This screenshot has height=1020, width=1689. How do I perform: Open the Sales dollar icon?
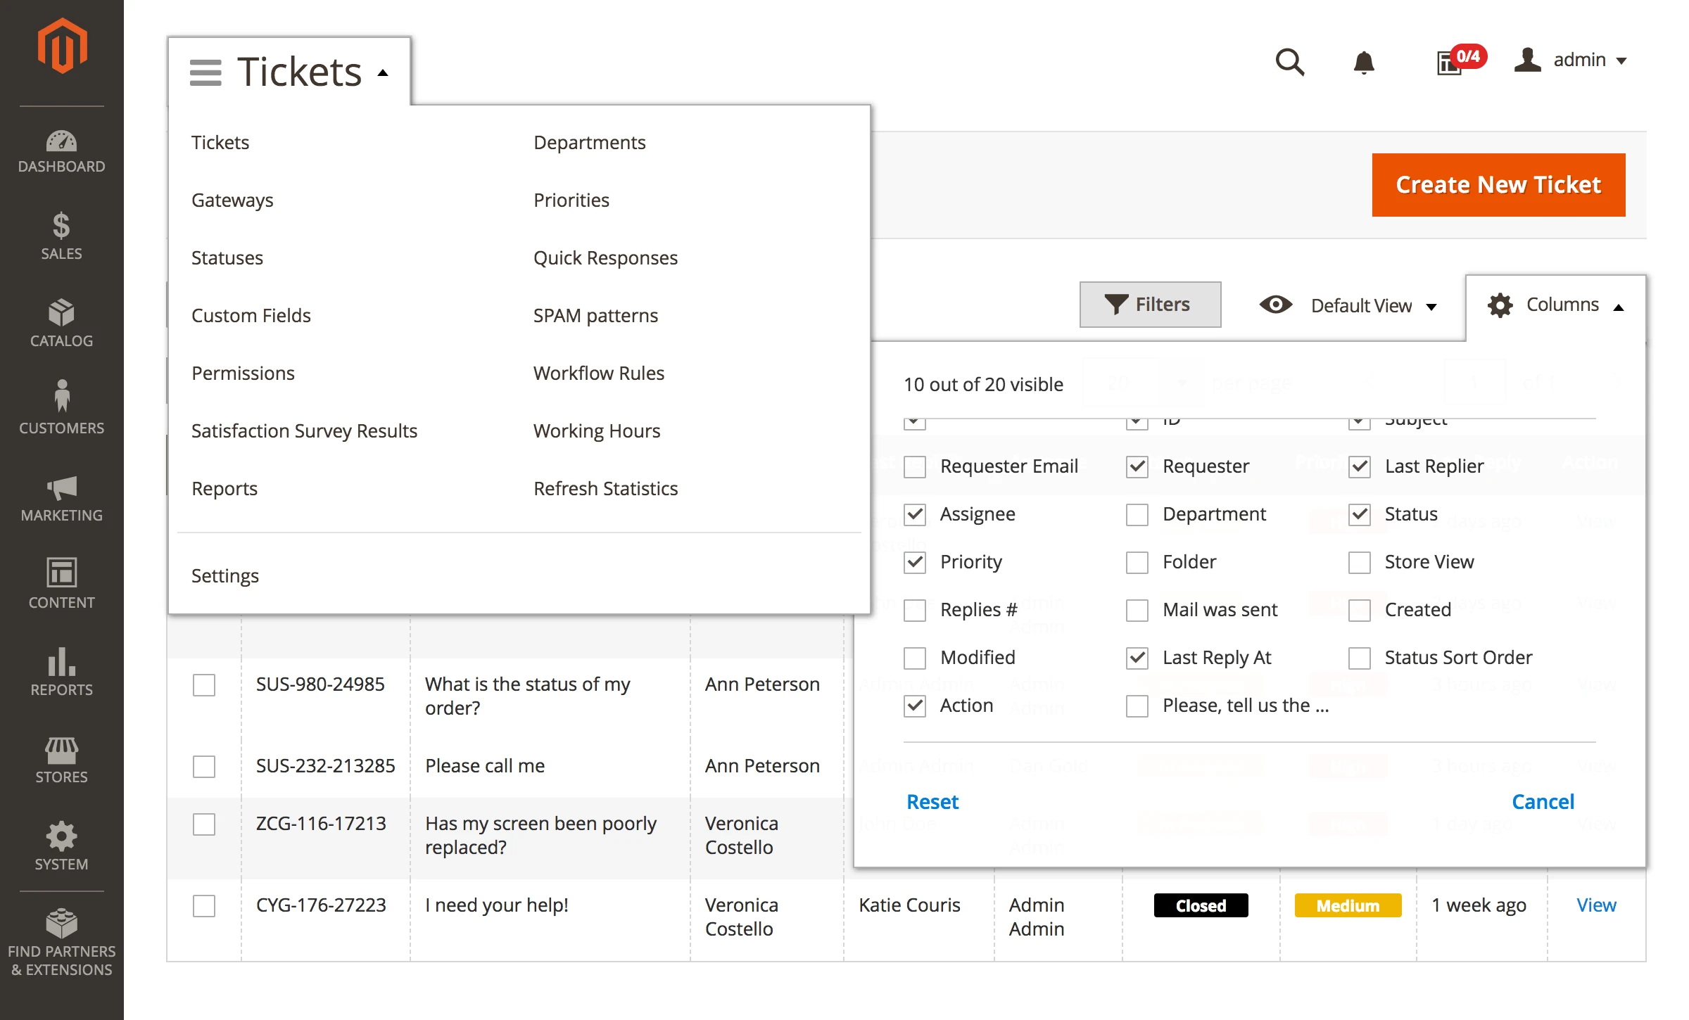[x=62, y=227]
